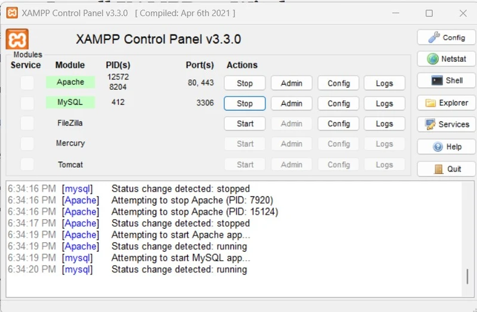
Task: Toggle the MySQL service checkbox
Action: pyautogui.click(x=27, y=103)
